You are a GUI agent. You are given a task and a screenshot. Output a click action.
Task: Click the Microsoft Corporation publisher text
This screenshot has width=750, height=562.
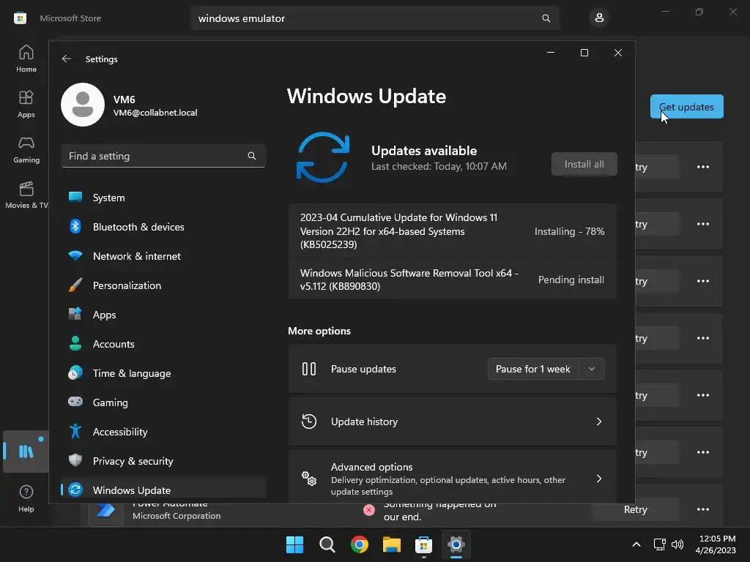[x=177, y=516]
